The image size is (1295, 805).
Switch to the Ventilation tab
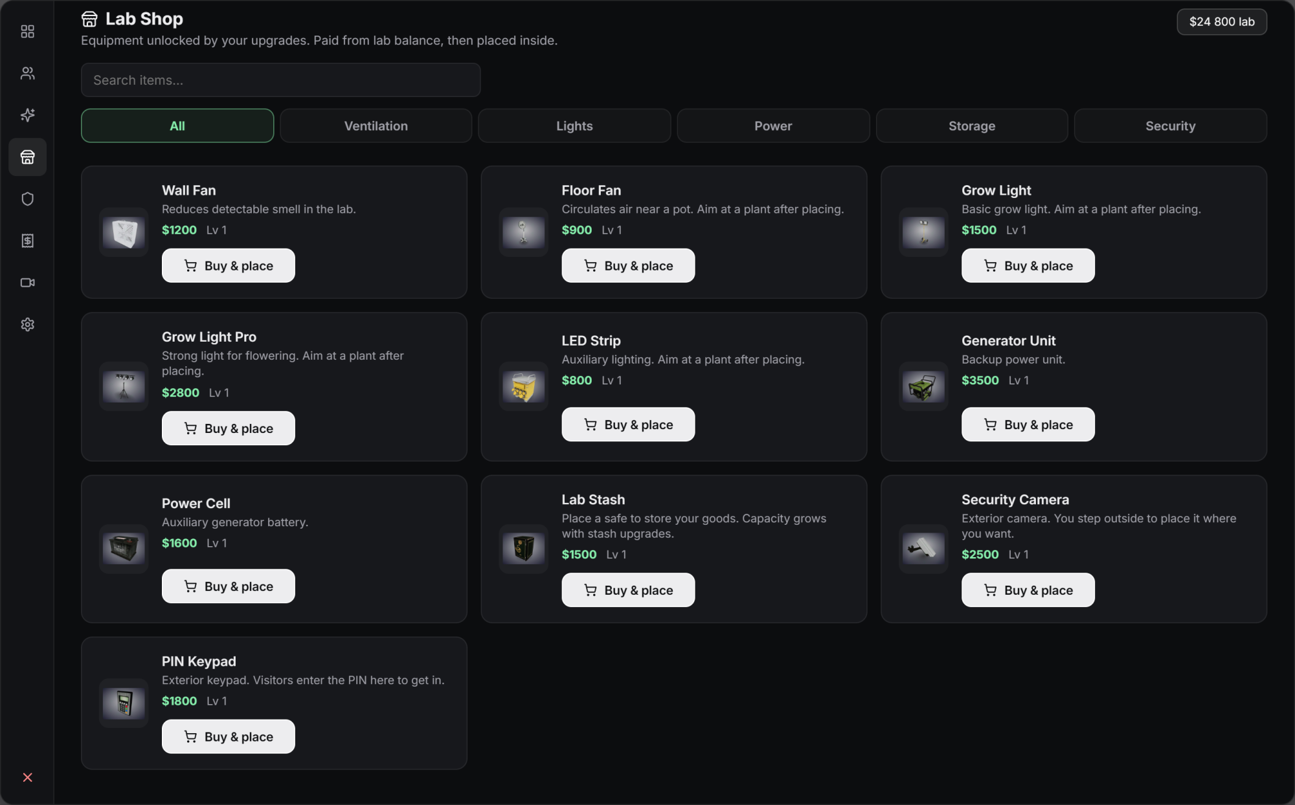point(376,126)
